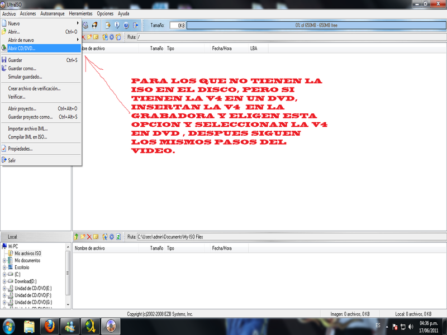Choose the Guardar como... menu entry
The width and height of the screenshot is (447, 335).
[x=41, y=68]
